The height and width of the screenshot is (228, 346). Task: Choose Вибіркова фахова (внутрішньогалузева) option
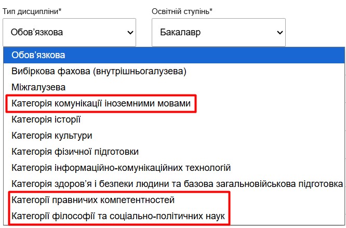pos(98,71)
